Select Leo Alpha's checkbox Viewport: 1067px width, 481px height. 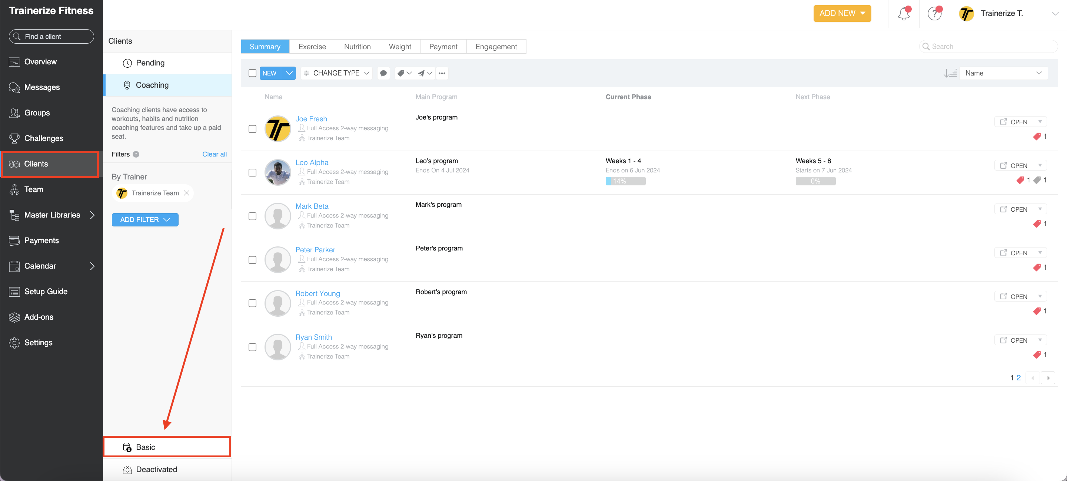[x=252, y=172]
